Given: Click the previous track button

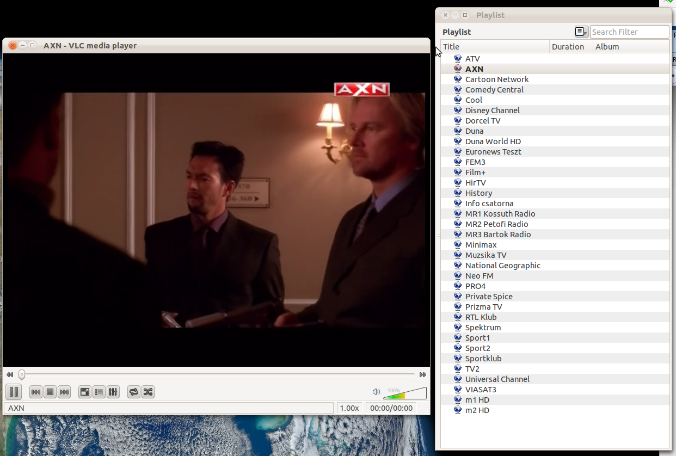Looking at the screenshot, I should [x=36, y=392].
